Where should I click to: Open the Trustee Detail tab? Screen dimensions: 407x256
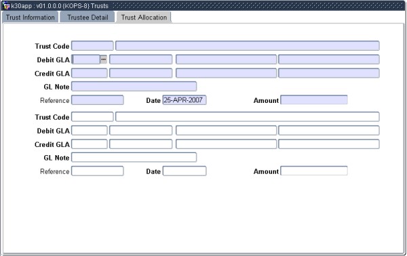click(x=88, y=18)
